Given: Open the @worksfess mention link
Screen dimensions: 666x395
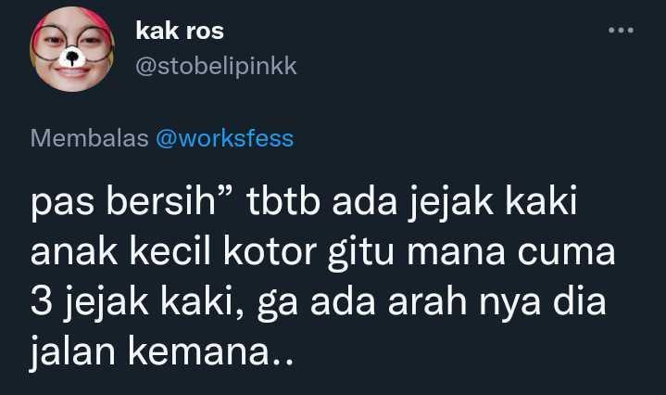Looking at the screenshot, I should [225, 138].
